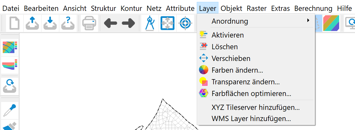Open the Bearbeiten menu

(x=41, y=8)
